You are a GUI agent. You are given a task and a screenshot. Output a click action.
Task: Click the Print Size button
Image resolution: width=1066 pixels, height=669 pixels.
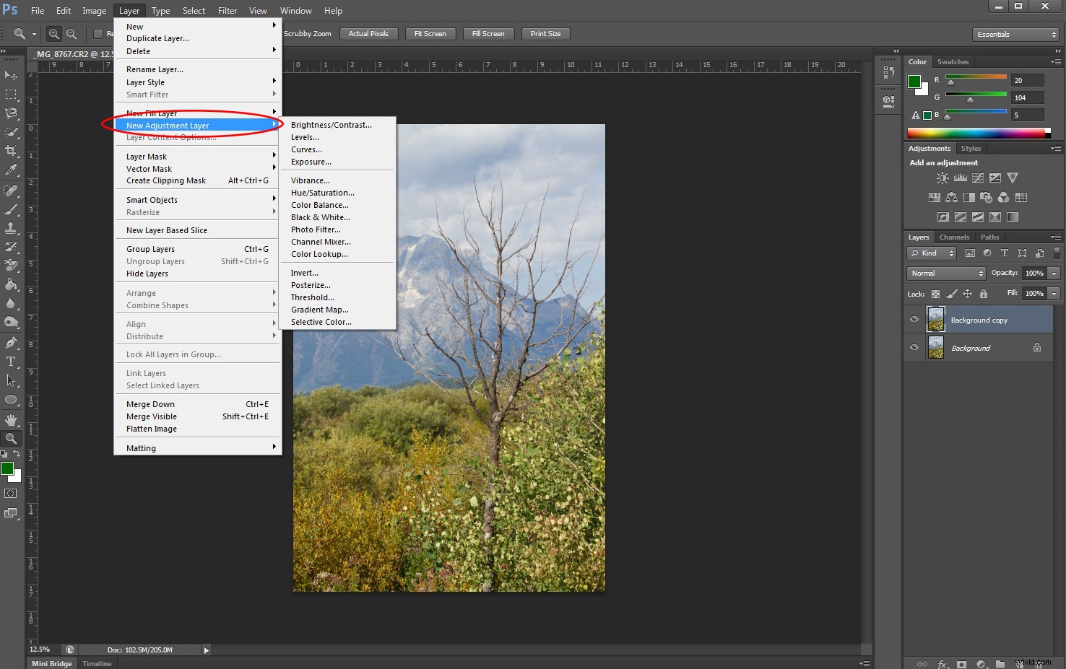[545, 33]
